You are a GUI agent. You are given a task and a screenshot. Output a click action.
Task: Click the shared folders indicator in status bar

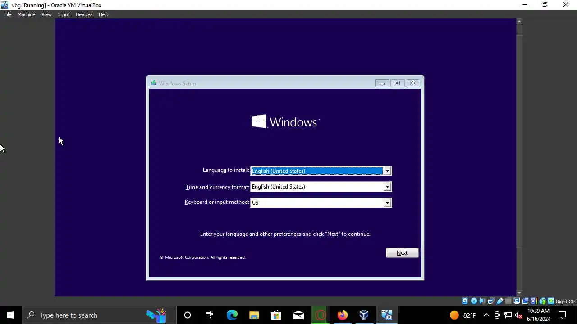[508, 301]
